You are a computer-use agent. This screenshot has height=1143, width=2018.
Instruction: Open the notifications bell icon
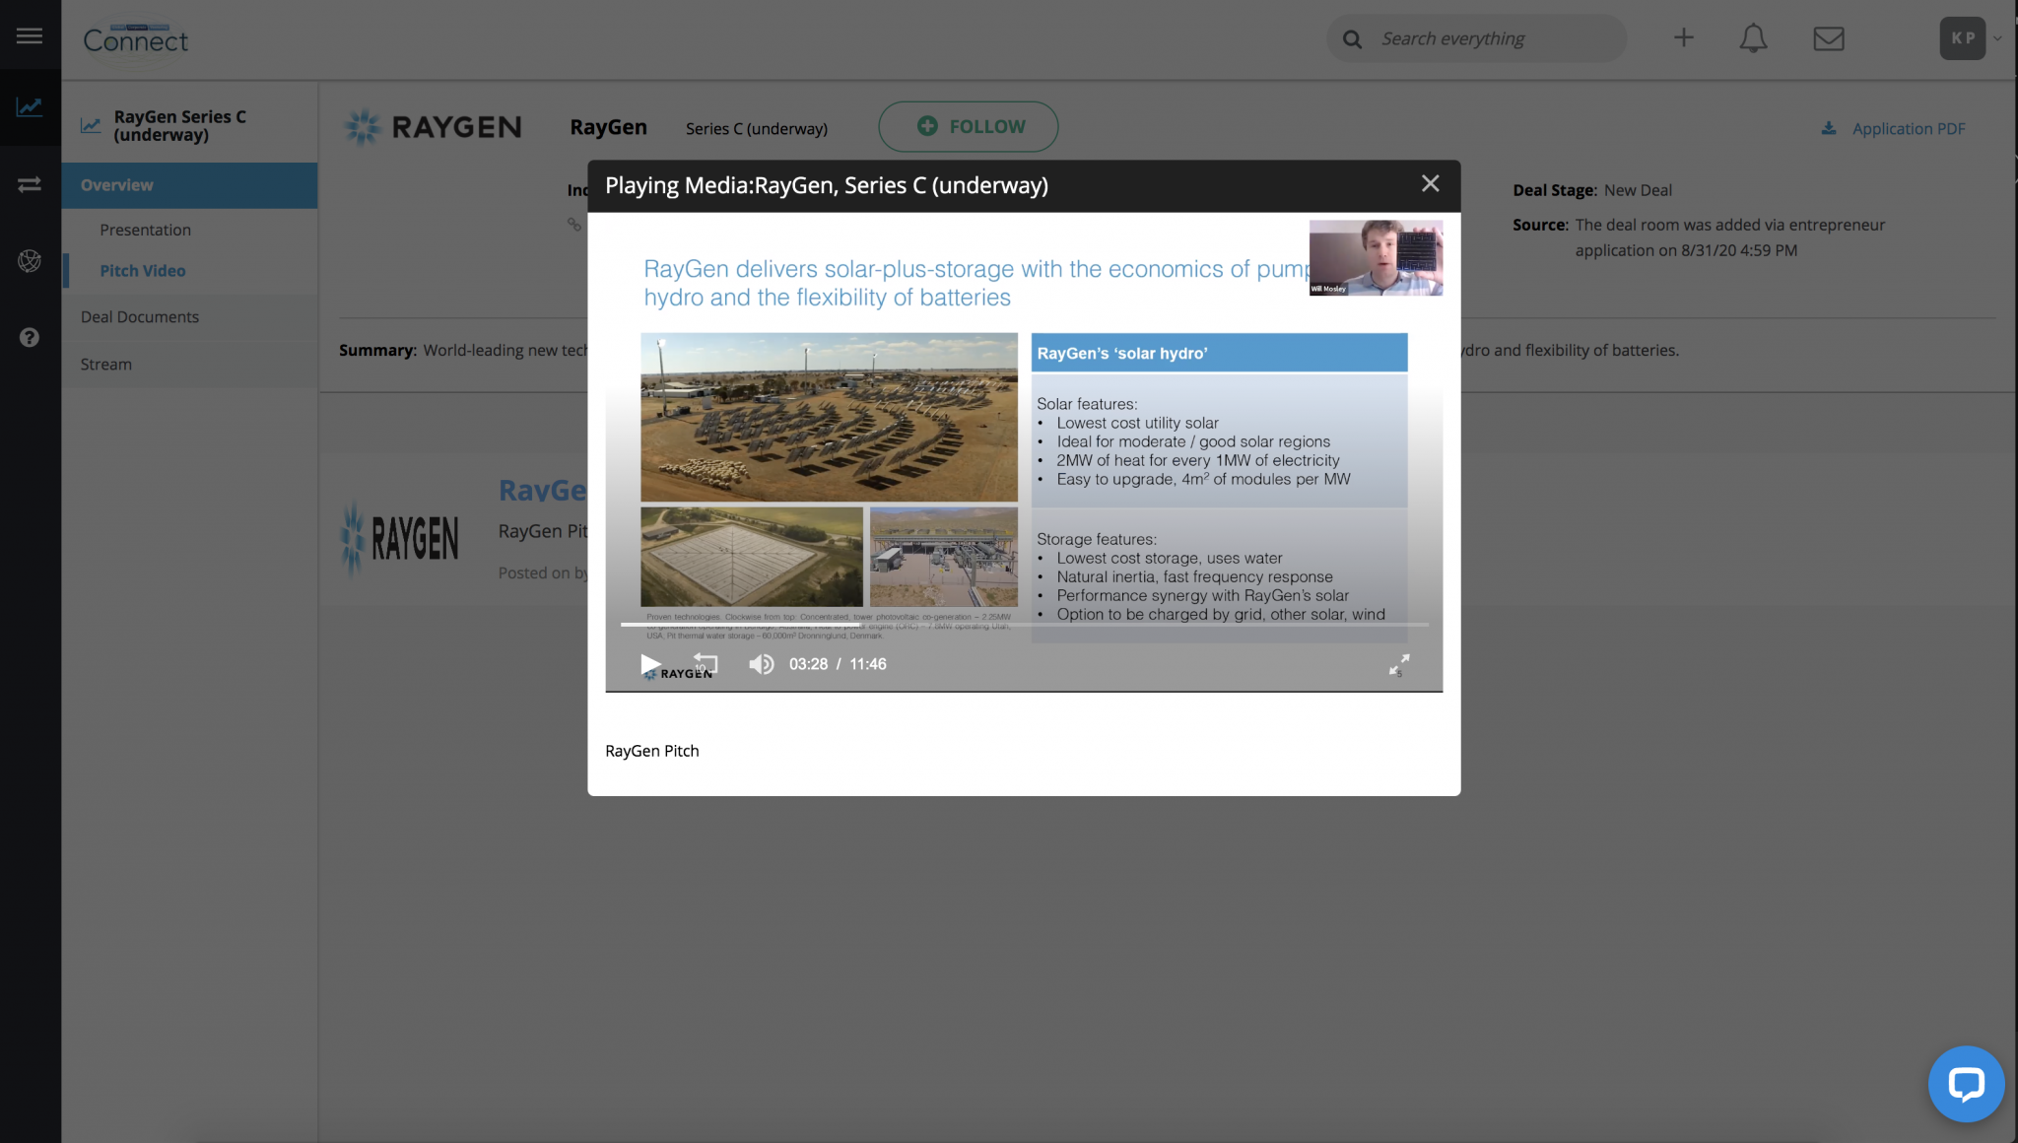pos(1753,38)
